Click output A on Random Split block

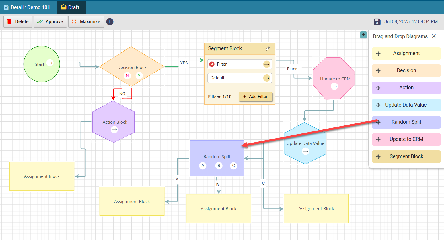(x=203, y=166)
